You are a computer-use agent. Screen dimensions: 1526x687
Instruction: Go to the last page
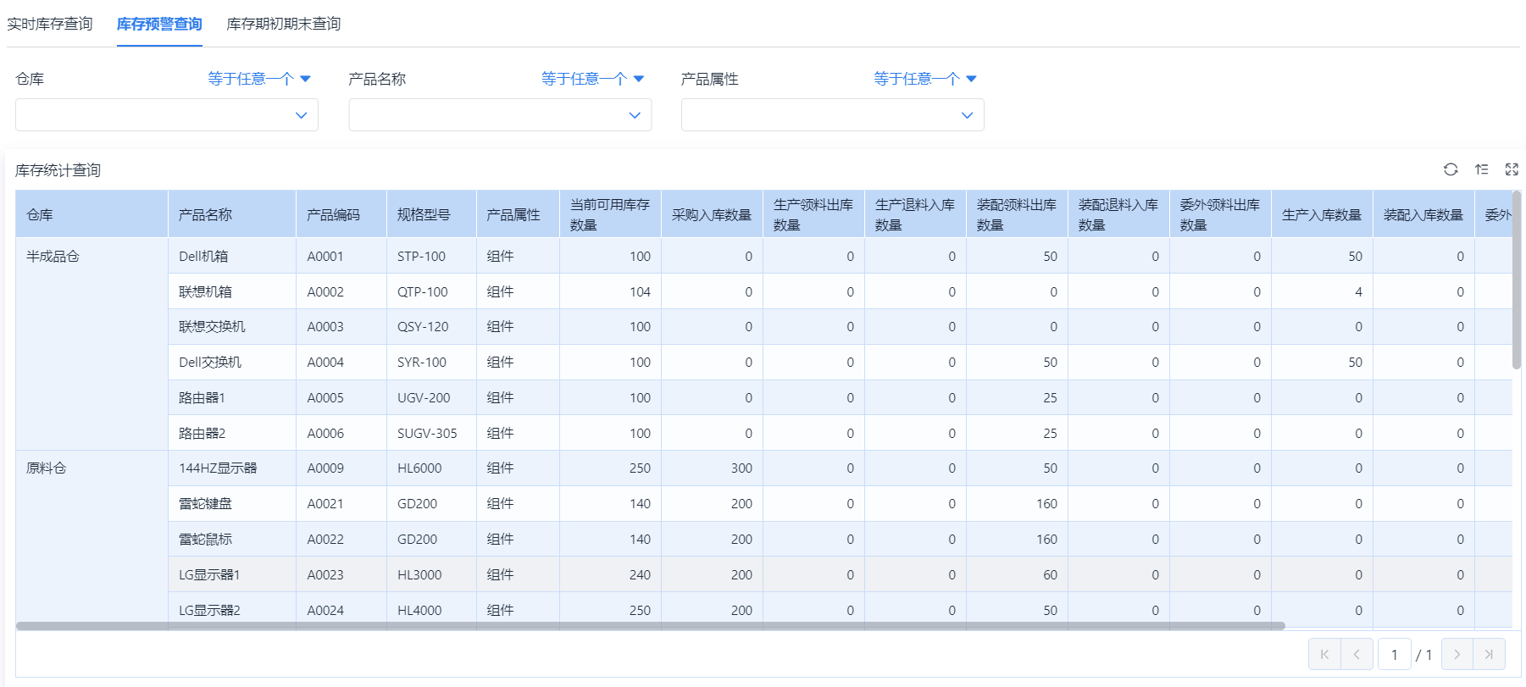(x=1490, y=654)
